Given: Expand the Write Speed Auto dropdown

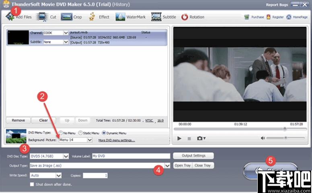Looking at the screenshot, I should point(59,175).
